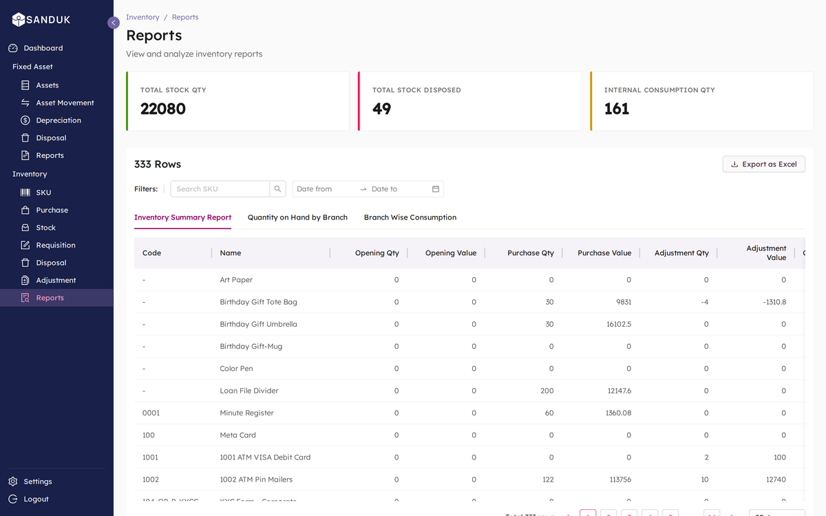Click the code cell 0001
The image size is (826, 516).
(x=151, y=413)
